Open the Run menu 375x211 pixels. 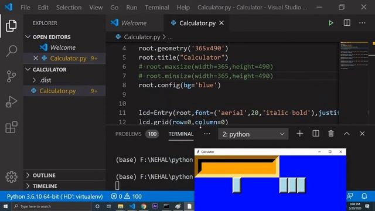coord(132,8)
